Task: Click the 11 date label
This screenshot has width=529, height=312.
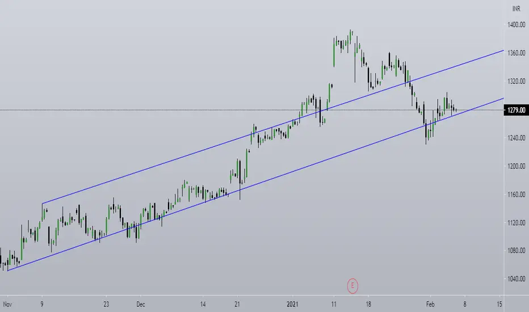Action: (334, 304)
